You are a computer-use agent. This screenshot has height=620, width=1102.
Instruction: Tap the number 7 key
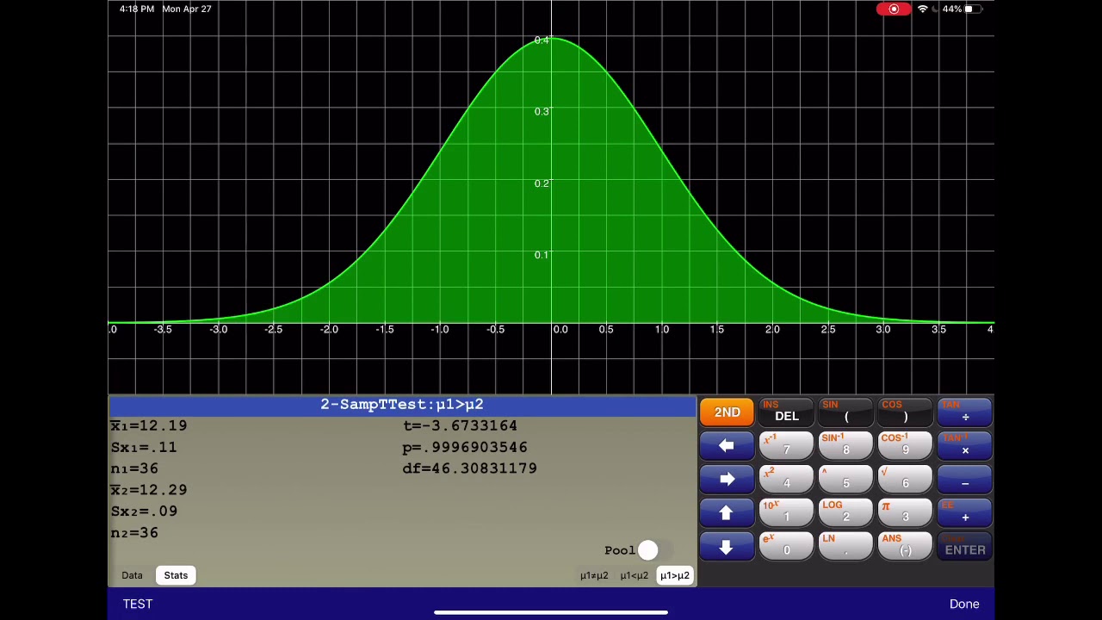(786, 446)
